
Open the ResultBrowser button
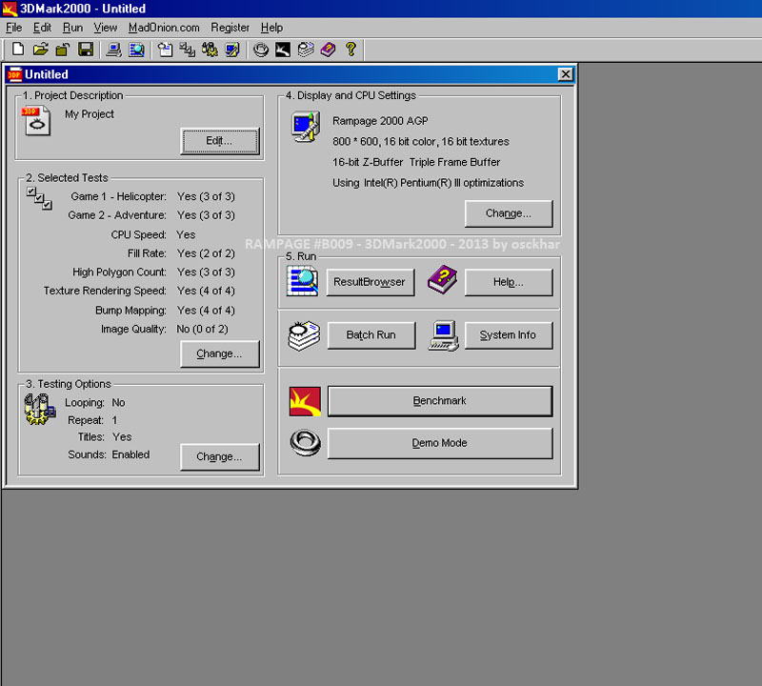371,282
